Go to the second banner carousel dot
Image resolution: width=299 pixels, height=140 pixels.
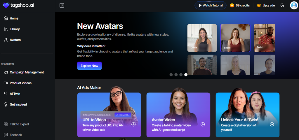[176, 75]
